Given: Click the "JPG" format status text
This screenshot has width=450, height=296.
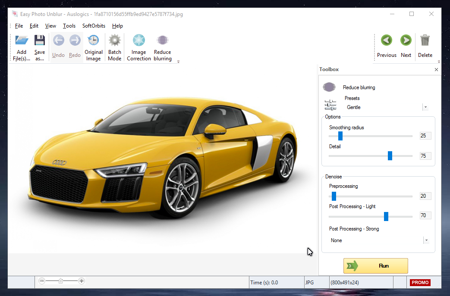Looking at the screenshot, I should [309, 283].
